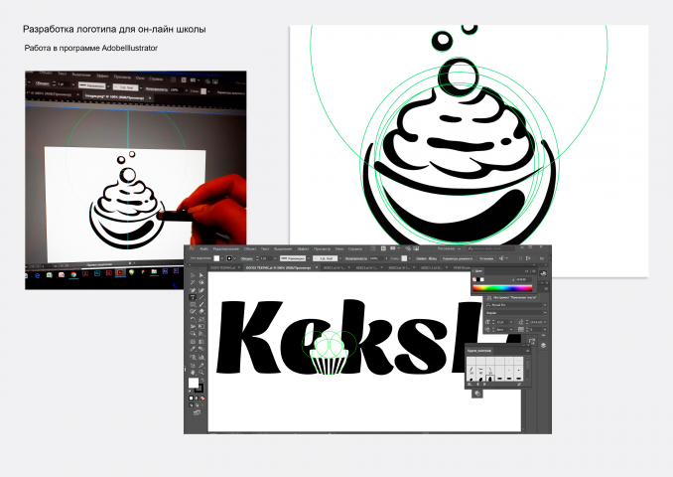Open the Равномерно stroke profile dropdown
Screen dimensions: 673x477
point(308,258)
